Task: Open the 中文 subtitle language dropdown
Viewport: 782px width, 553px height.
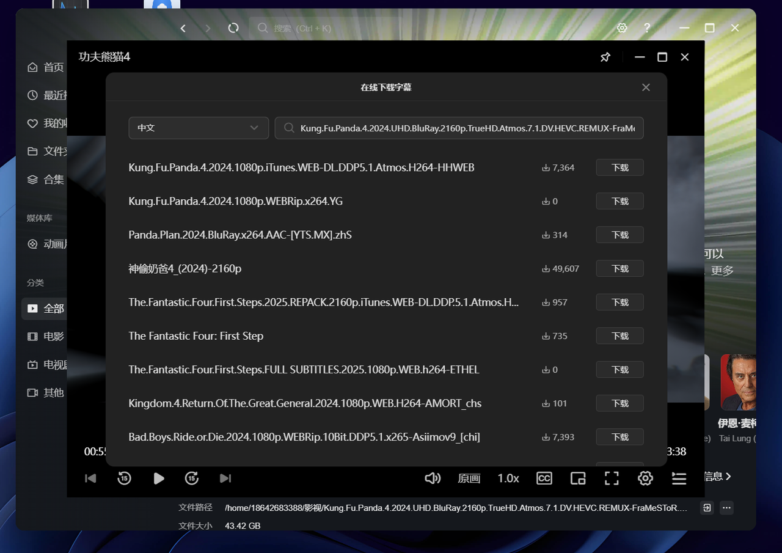Action: (x=199, y=128)
